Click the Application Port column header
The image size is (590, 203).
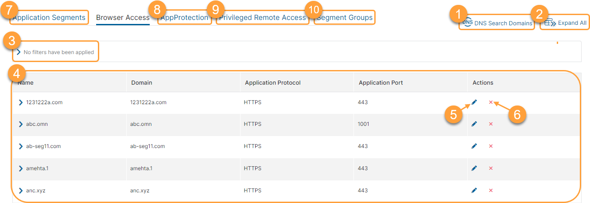(x=381, y=83)
